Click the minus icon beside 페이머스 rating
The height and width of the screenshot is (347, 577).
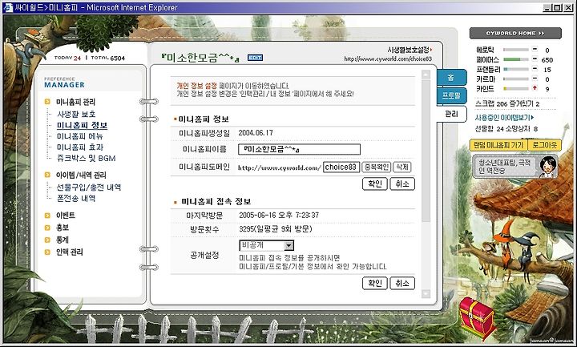[x=535, y=59]
